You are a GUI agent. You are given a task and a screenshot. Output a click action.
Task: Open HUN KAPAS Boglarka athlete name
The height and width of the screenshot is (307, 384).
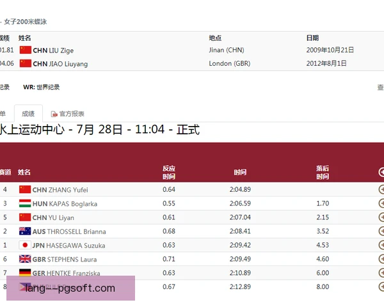tap(65, 204)
